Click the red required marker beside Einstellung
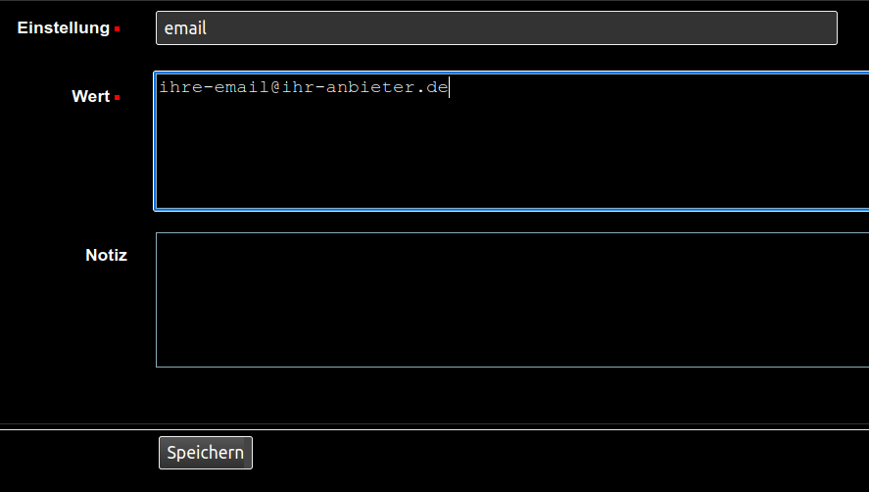 pos(118,28)
